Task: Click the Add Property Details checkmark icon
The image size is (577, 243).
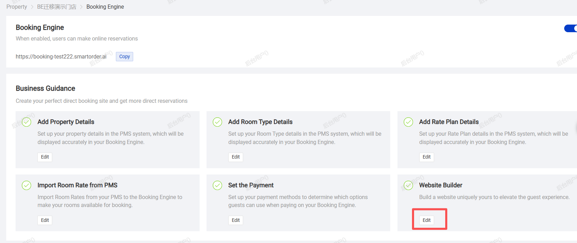Action: coord(27,122)
